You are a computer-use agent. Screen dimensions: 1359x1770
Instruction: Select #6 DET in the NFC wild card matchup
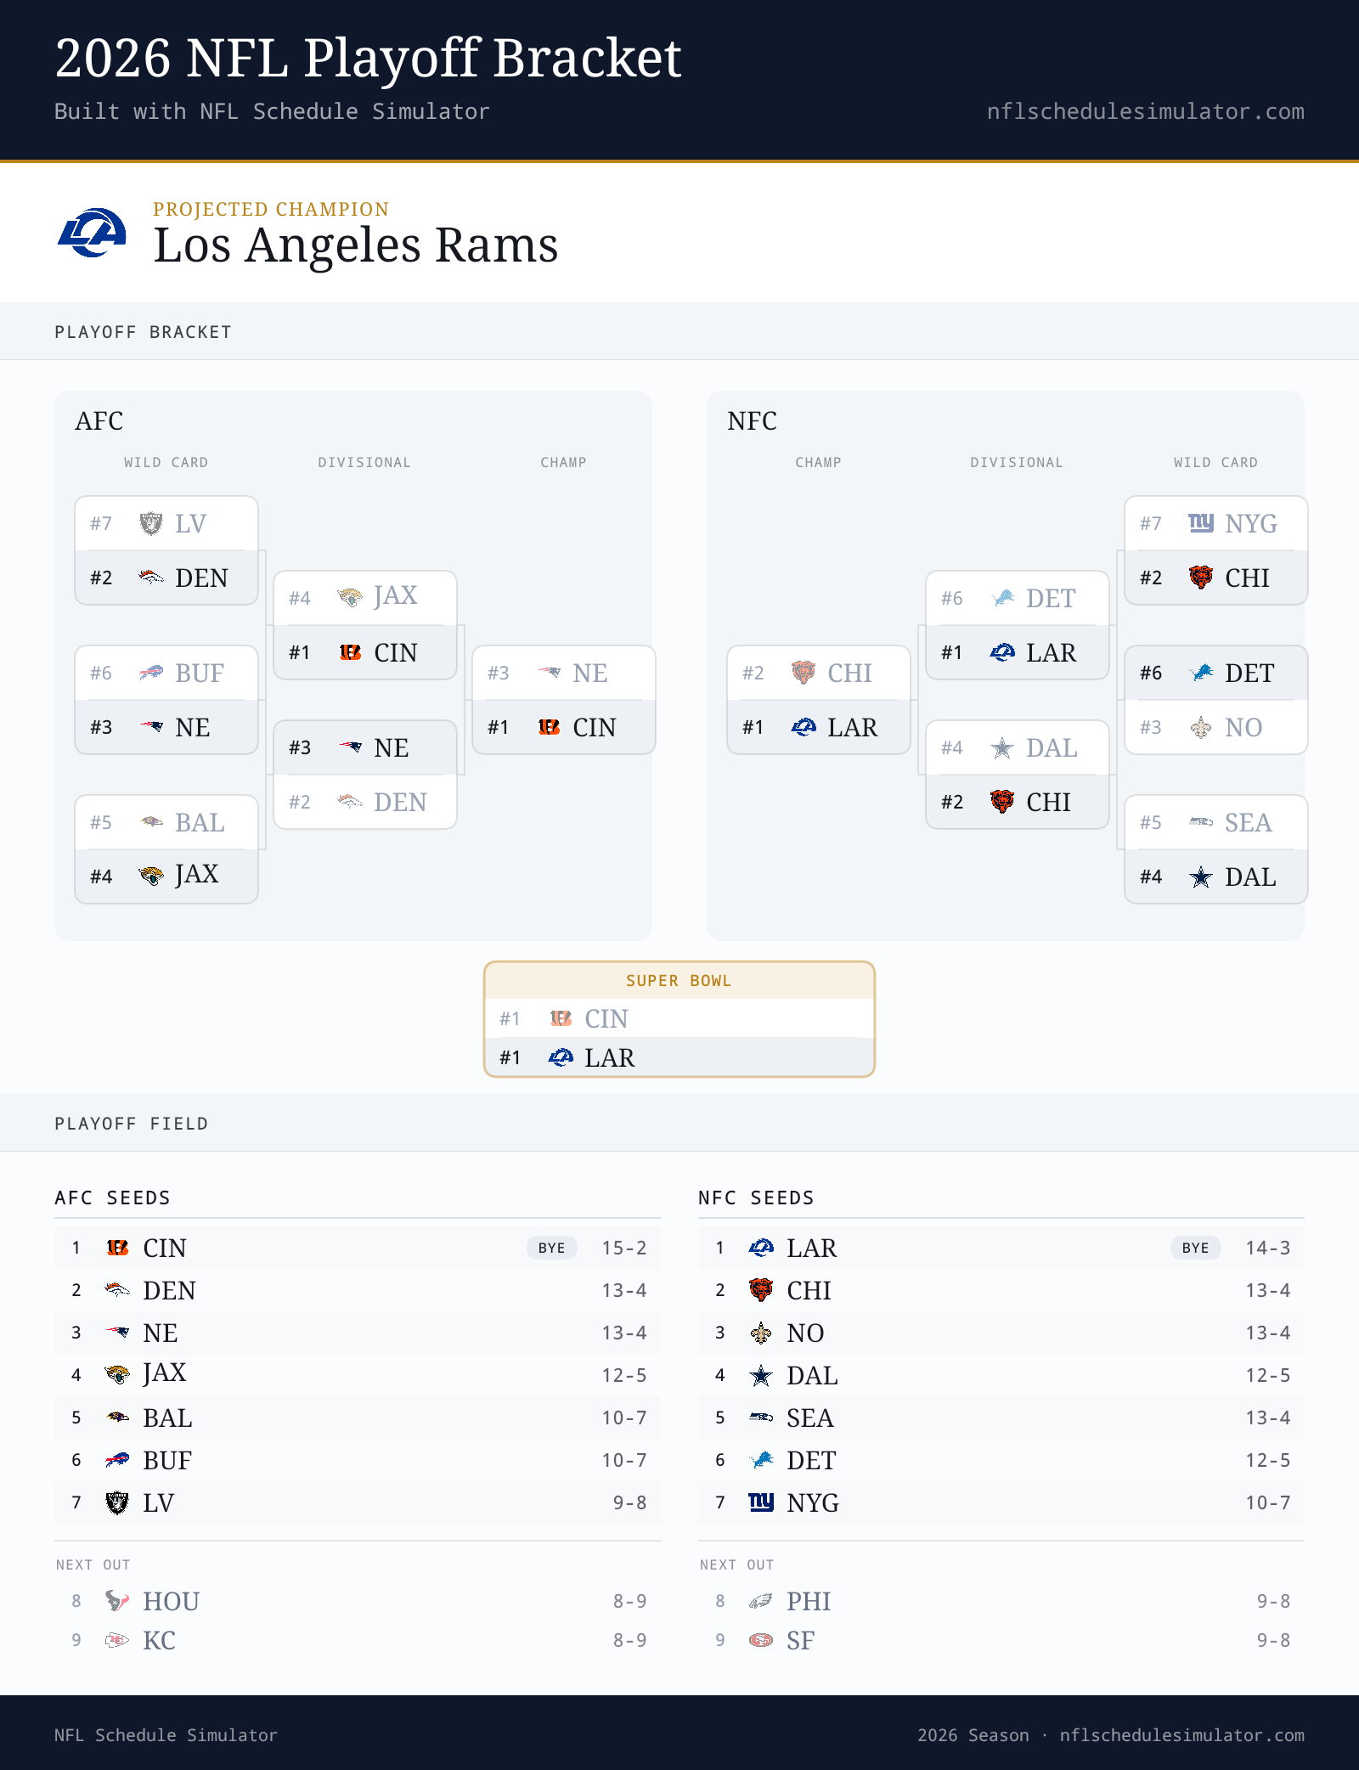tap(1216, 673)
